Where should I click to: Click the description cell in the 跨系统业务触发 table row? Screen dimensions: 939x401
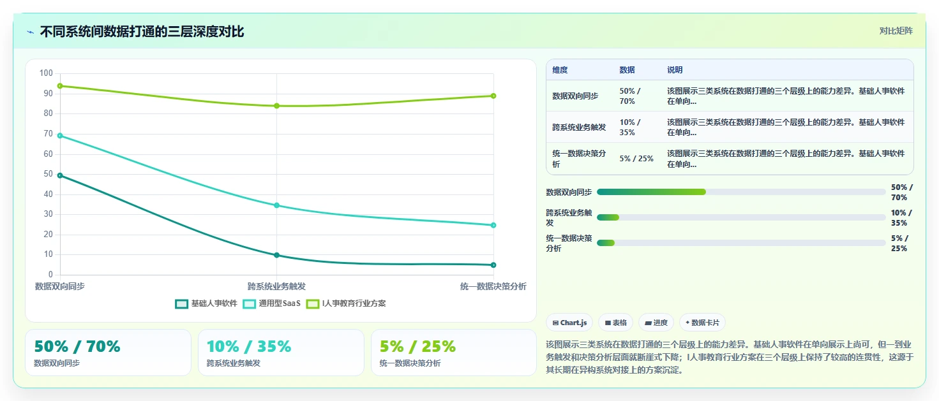coord(786,128)
